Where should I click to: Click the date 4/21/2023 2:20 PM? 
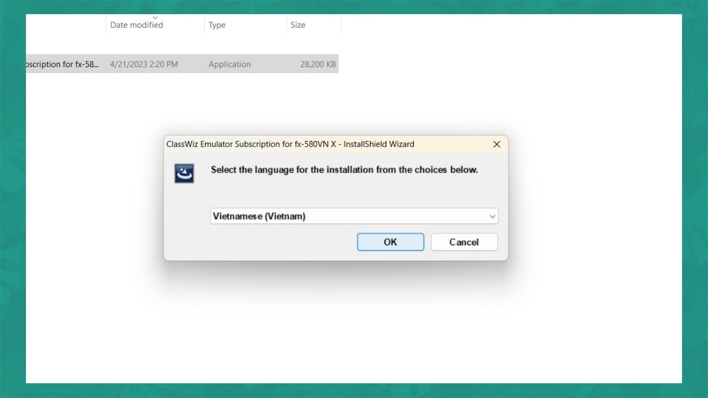pyautogui.click(x=144, y=64)
